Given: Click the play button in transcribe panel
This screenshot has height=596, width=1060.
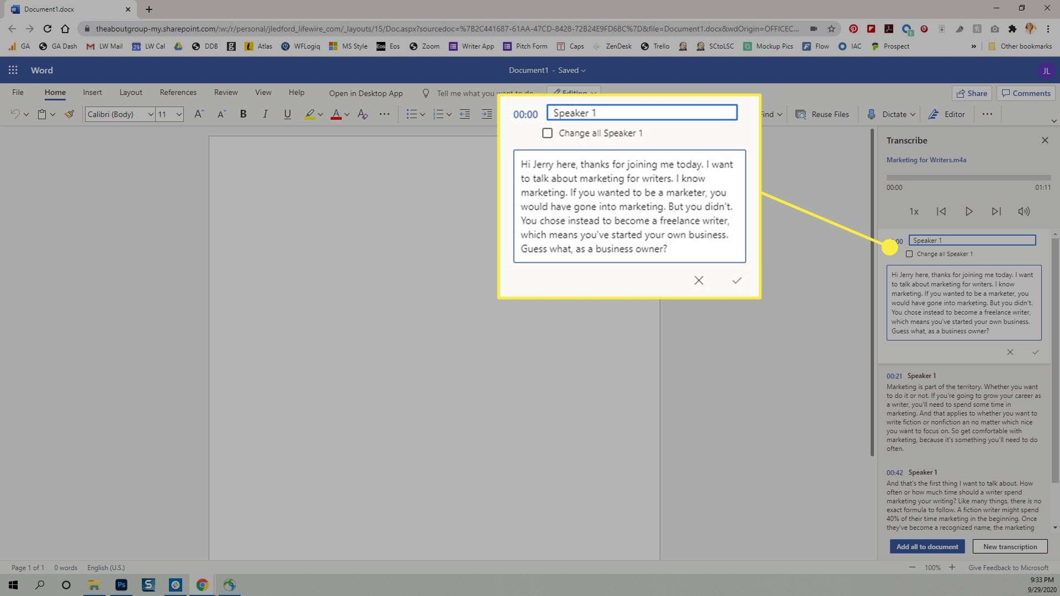Looking at the screenshot, I should coord(968,210).
